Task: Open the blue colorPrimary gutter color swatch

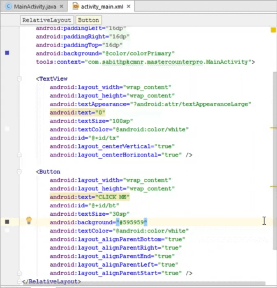Action: point(7,53)
